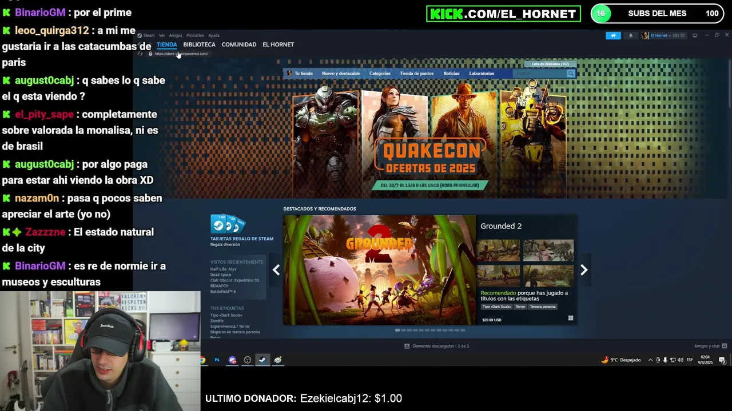Select the TIENDA tab
The height and width of the screenshot is (411, 732).
(x=167, y=45)
